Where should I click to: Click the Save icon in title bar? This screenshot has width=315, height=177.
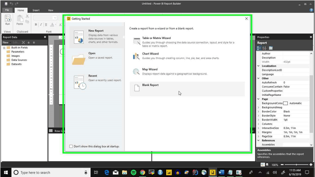pyautogui.click(x=6, y=3)
